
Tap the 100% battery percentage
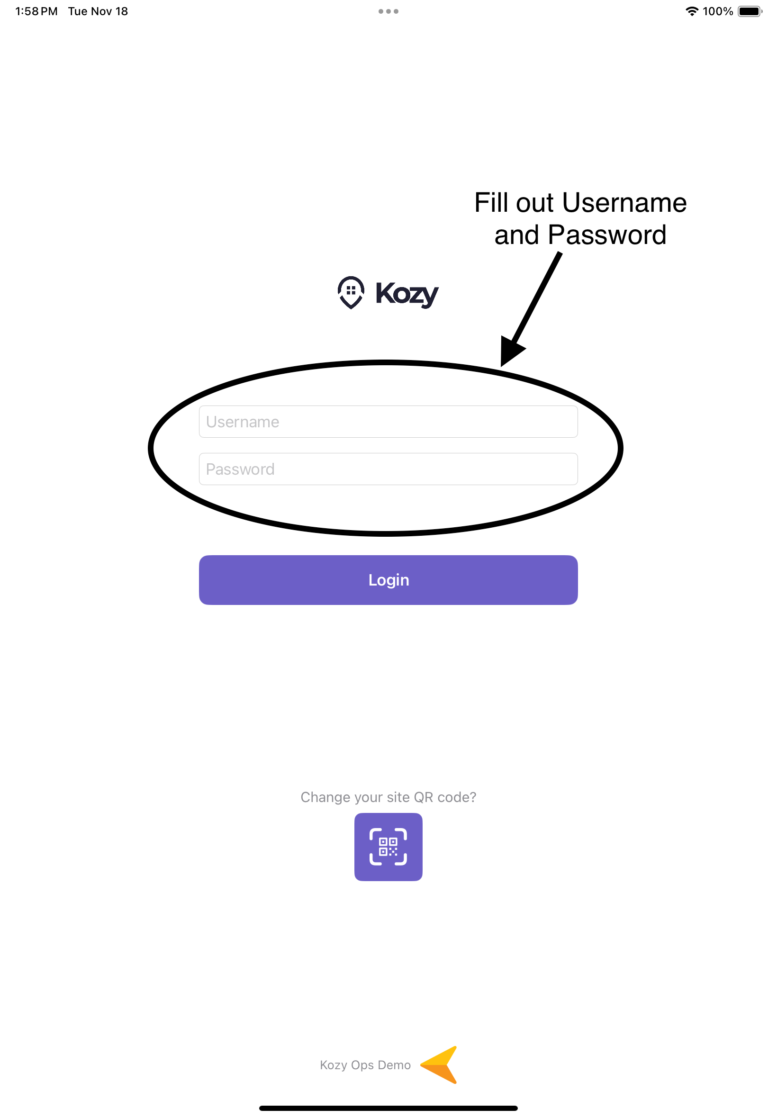(718, 11)
